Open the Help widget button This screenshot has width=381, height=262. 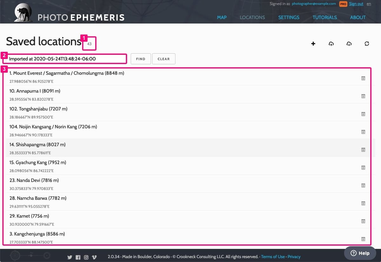pos(360,253)
